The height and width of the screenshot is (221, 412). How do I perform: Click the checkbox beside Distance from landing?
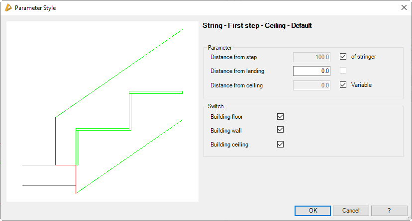(x=343, y=71)
